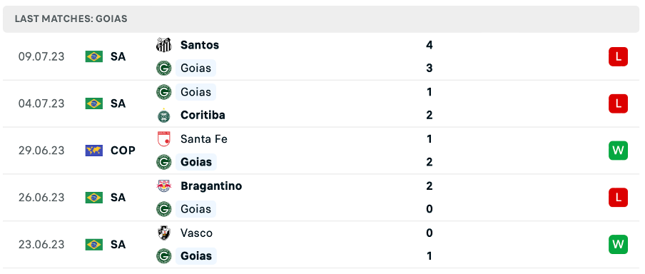Click highlighted Goias label in Coritiba match
The width and height of the screenshot is (645, 274).
[195, 92]
